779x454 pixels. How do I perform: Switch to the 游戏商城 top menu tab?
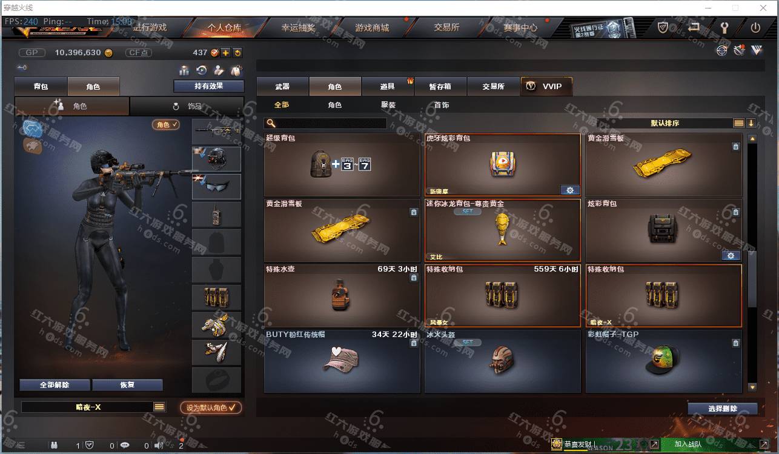[x=372, y=28]
